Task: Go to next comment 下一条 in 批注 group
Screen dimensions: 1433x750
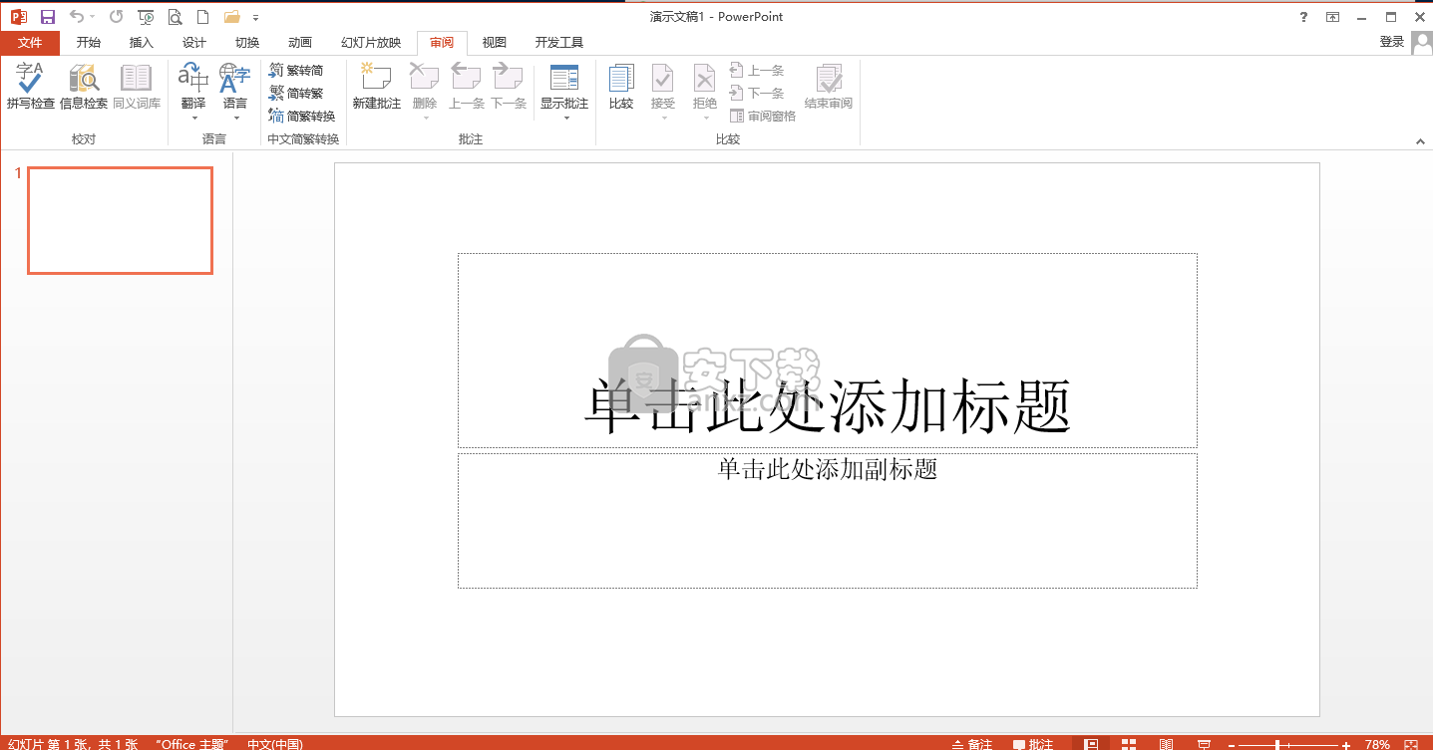Action: point(508,87)
